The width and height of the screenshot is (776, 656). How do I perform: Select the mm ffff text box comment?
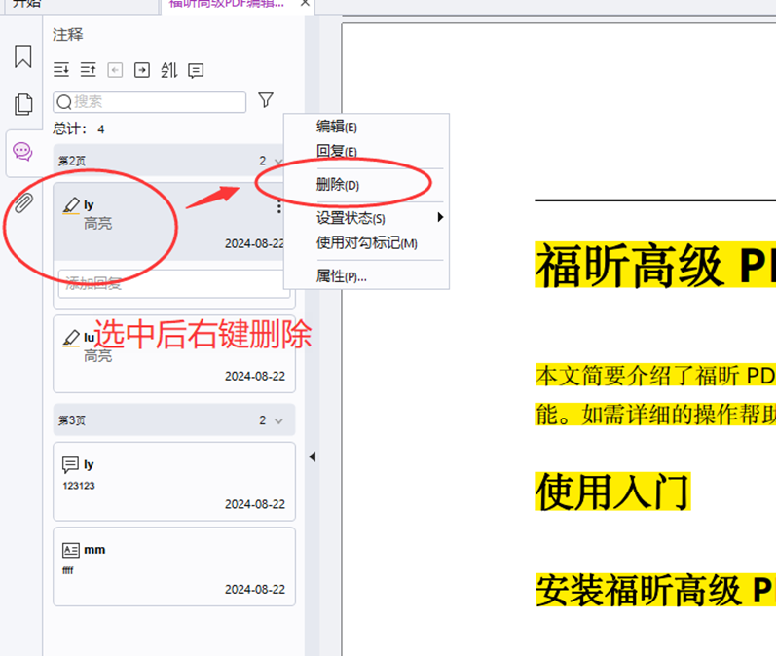[x=174, y=566]
